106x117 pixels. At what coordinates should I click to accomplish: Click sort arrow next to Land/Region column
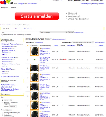pyautogui.click(x=76, y=46)
